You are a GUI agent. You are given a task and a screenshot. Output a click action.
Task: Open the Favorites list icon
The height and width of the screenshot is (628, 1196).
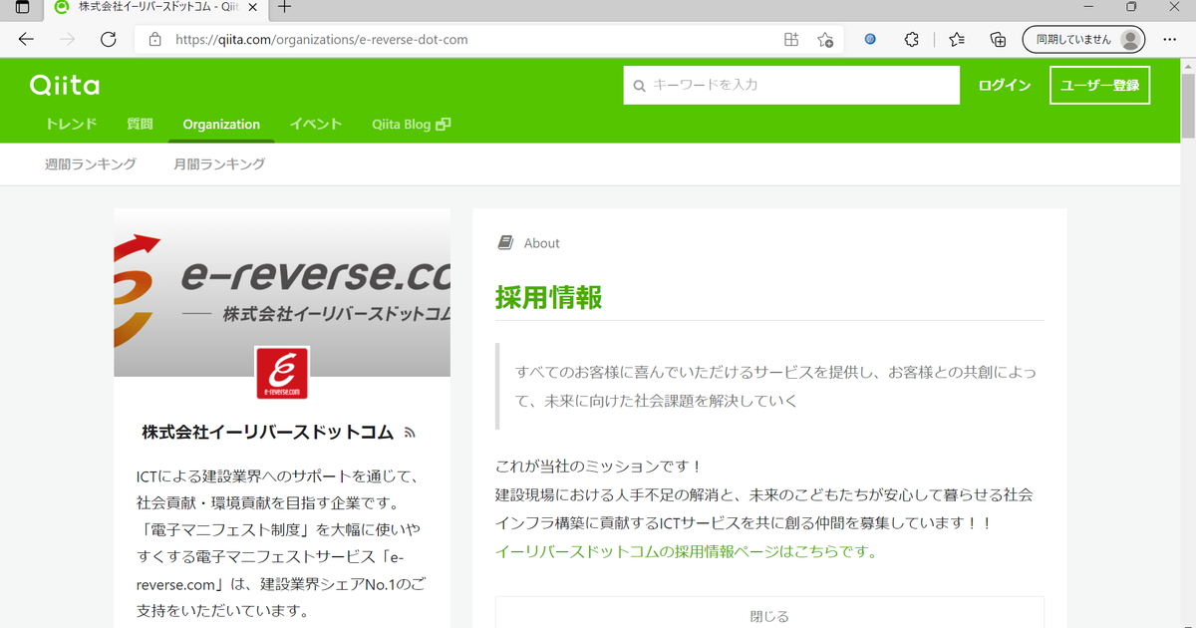pos(957,40)
